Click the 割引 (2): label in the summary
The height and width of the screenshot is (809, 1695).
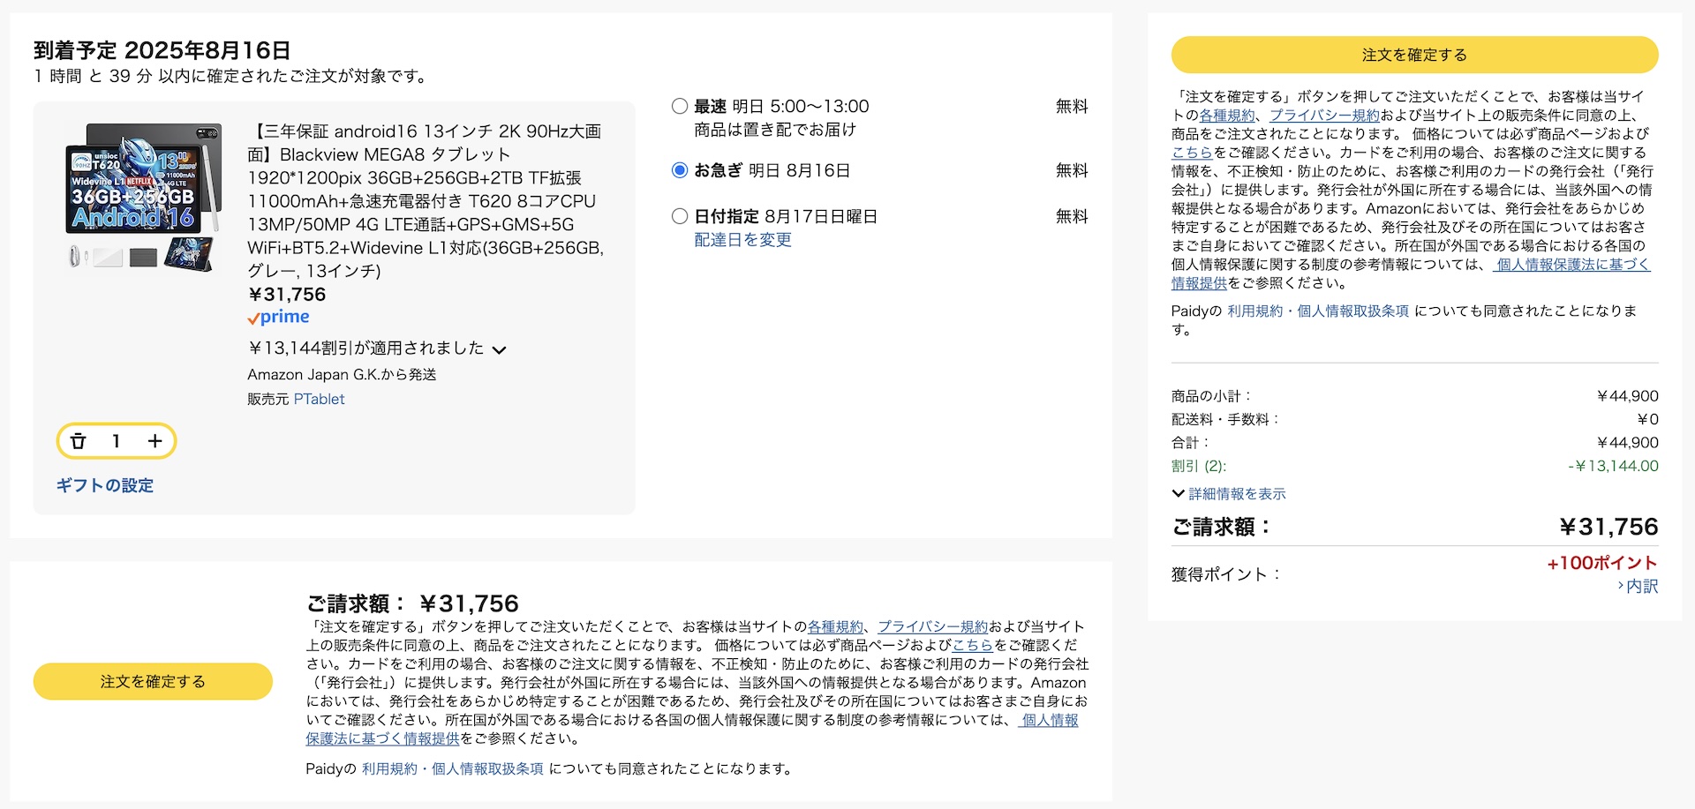pos(1199,466)
